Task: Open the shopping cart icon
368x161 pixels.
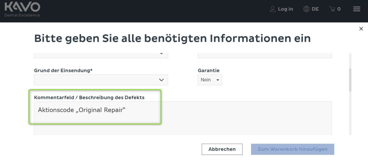Action: pos(332,9)
